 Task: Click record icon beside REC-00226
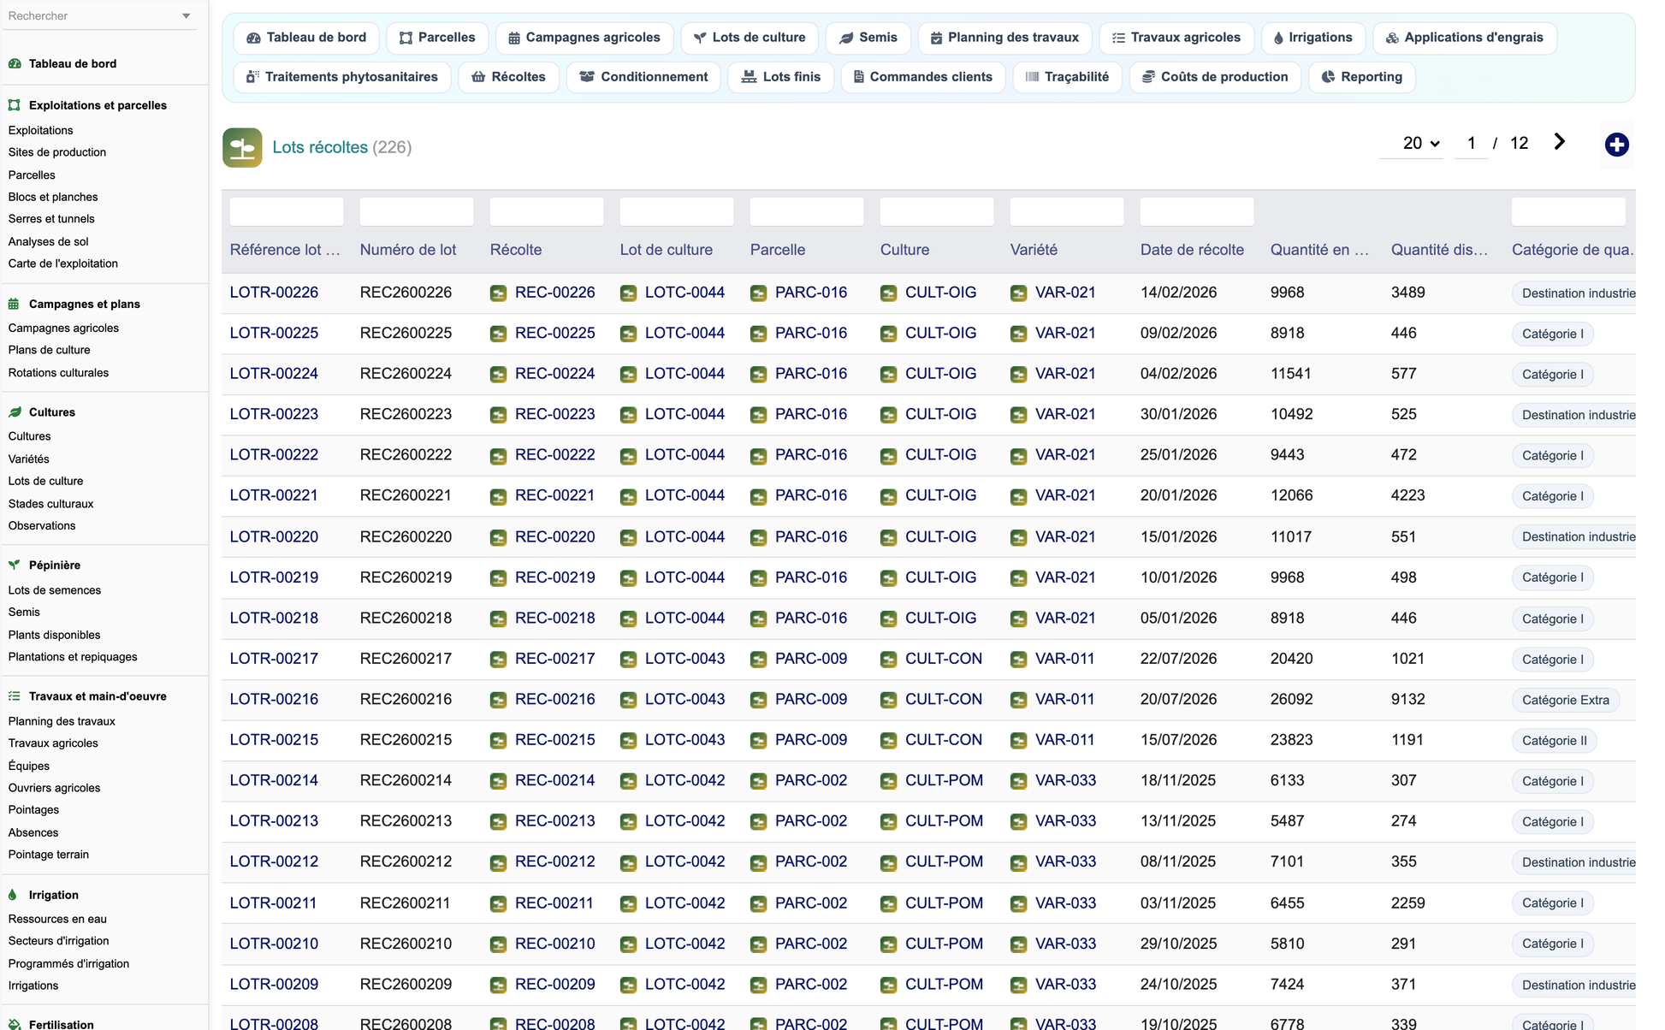pyautogui.click(x=498, y=293)
